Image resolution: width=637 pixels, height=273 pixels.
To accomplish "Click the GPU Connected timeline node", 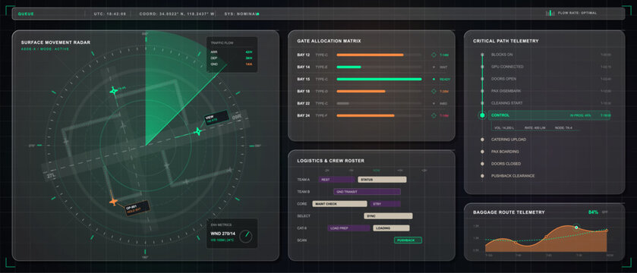I will pos(482,67).
